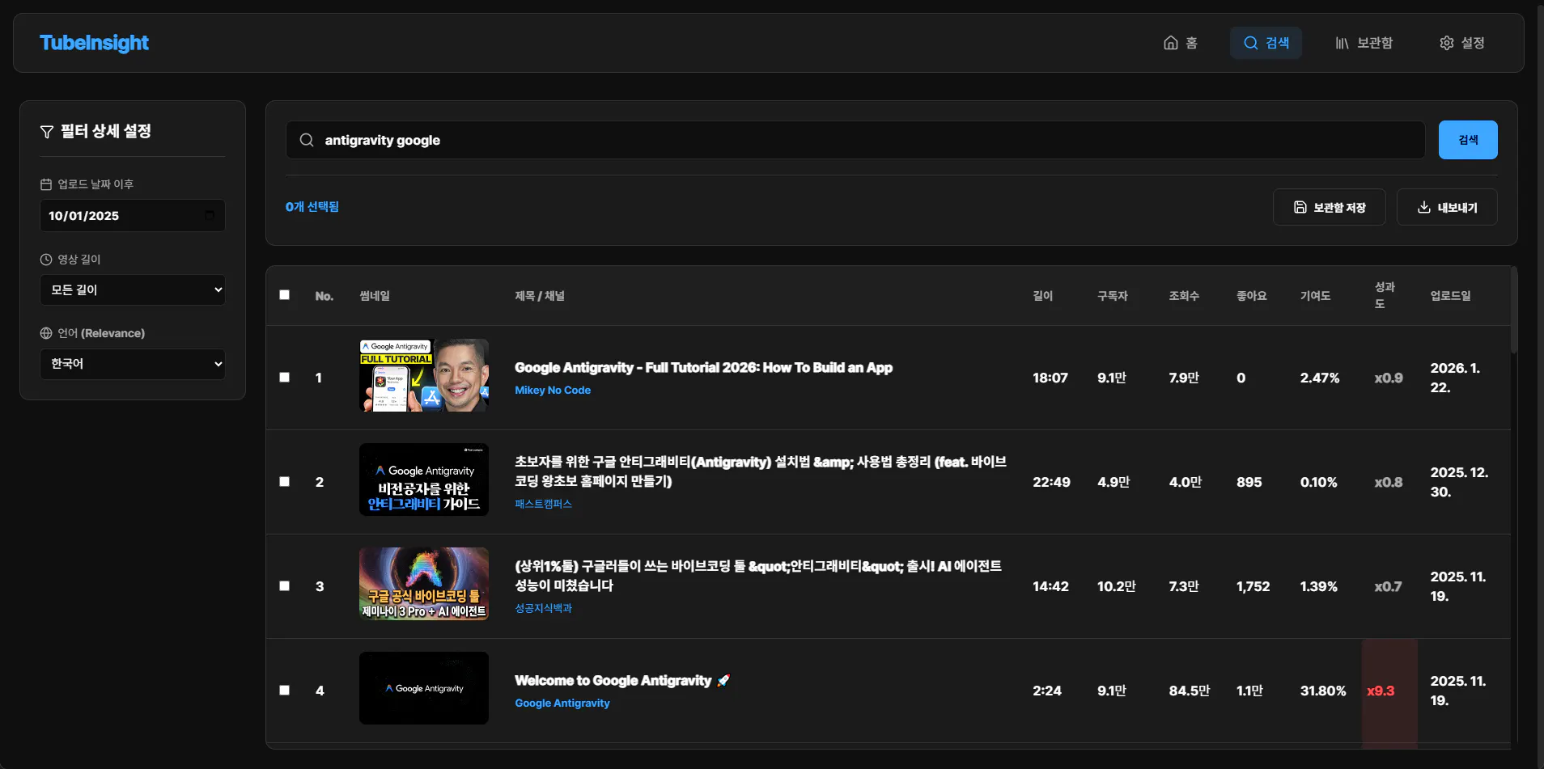
Task: Click the 조회수 column header
Action: click(1184, 296)
